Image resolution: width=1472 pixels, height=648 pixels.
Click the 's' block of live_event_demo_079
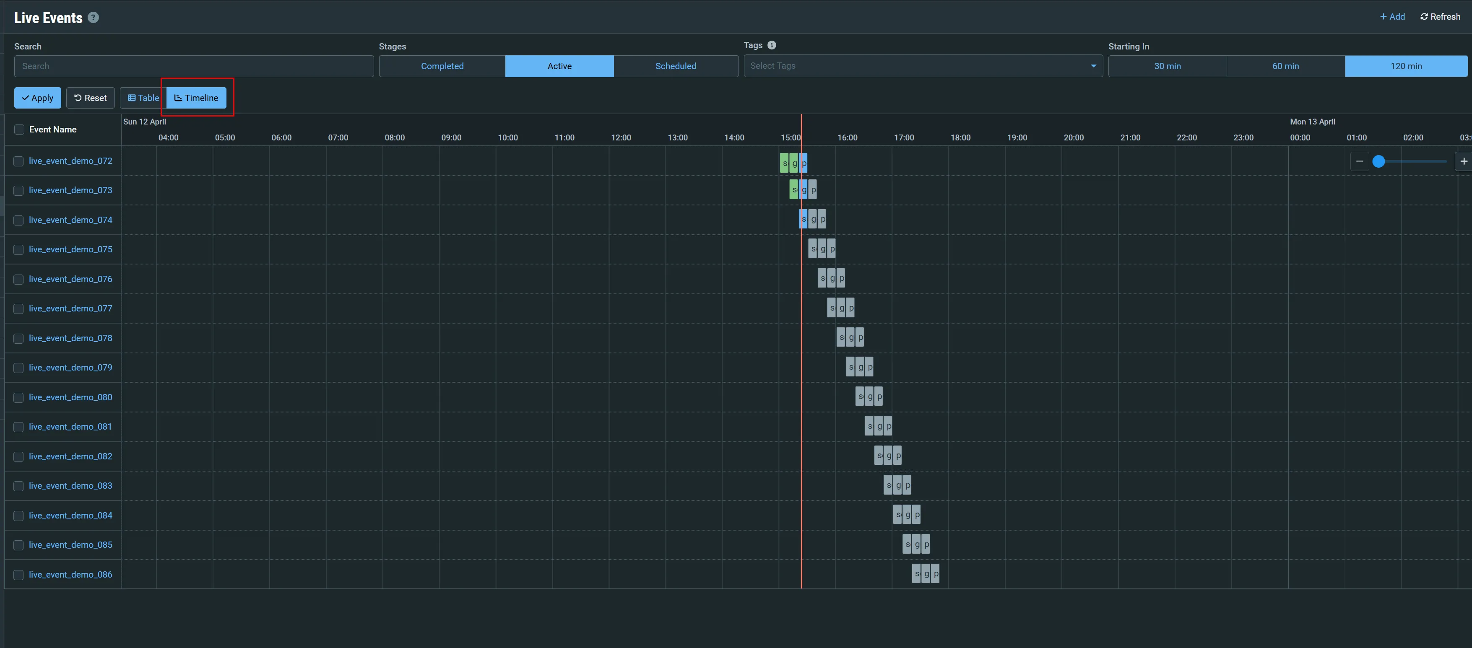point(851,366)
